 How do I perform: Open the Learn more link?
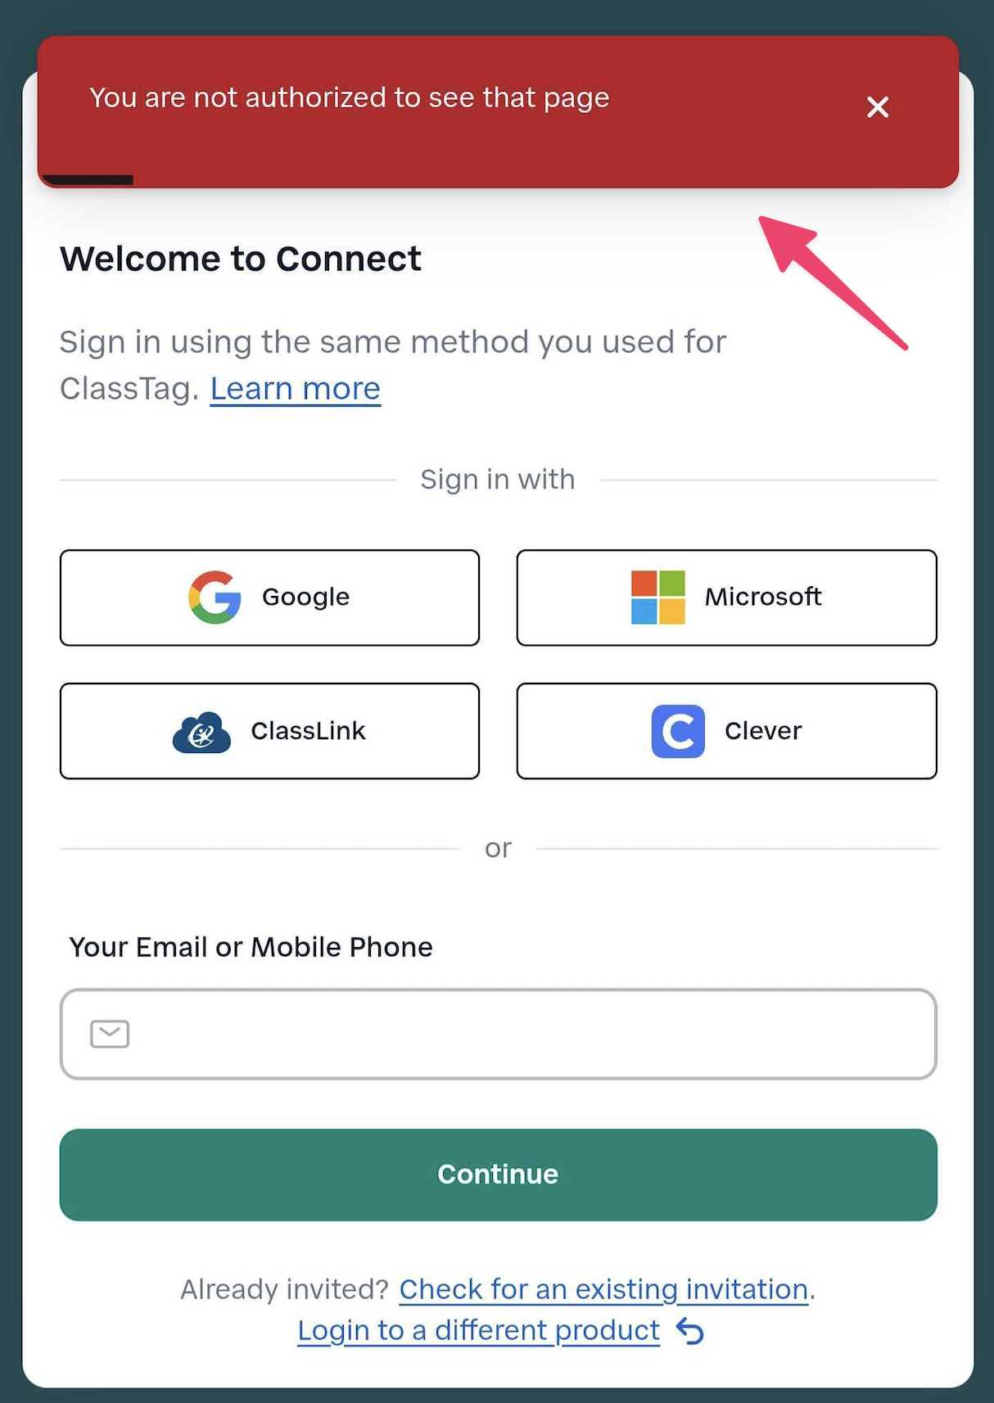click(x=296, y=389)
